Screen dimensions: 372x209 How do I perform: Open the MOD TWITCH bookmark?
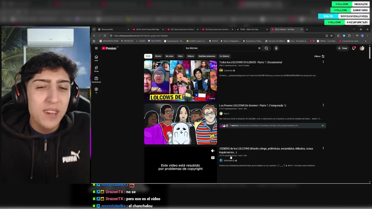155,41
